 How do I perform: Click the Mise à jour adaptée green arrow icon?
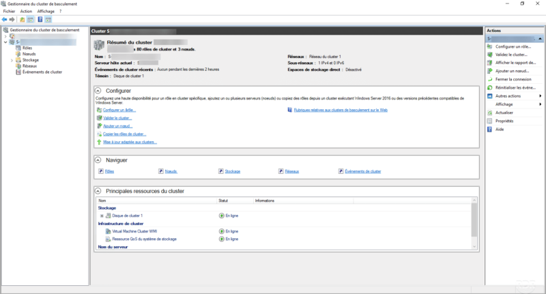[x=99, y=142]
